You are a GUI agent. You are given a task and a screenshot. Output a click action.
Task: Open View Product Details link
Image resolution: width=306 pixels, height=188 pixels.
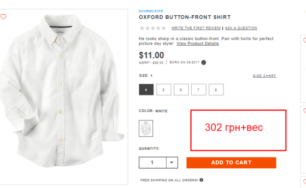point(197,44)
